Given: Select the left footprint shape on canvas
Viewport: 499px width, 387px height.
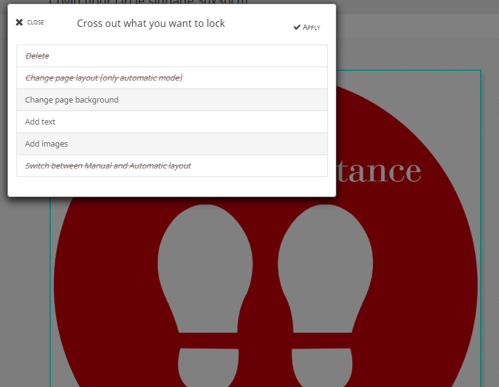Looking at the screenshot, I should tap(207, 295).
